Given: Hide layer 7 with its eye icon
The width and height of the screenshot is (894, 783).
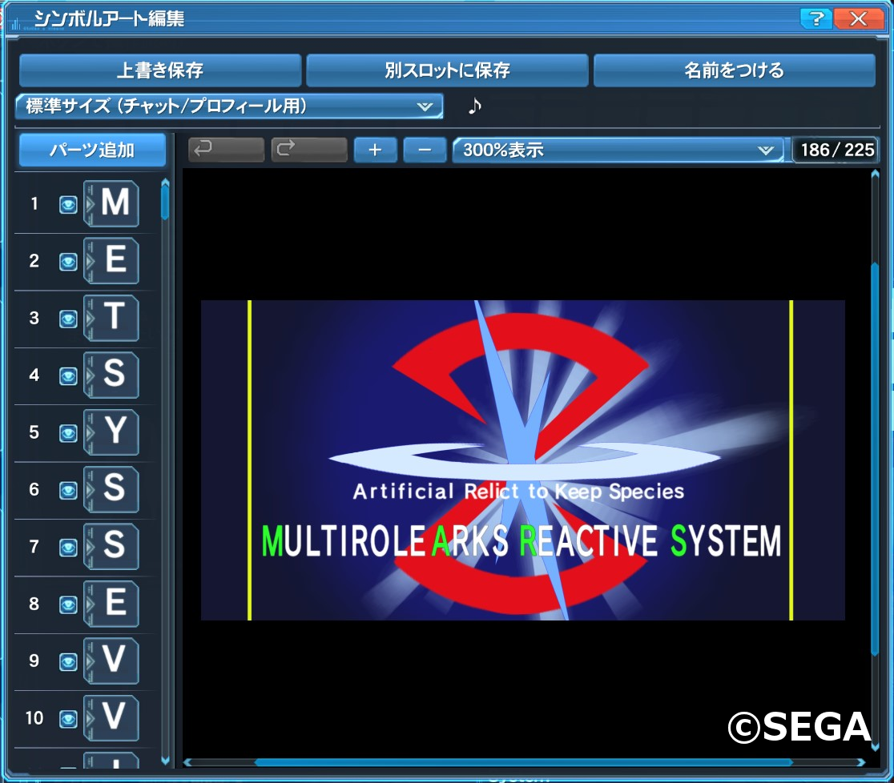Looking at the screenshot, I should point(68,548).
